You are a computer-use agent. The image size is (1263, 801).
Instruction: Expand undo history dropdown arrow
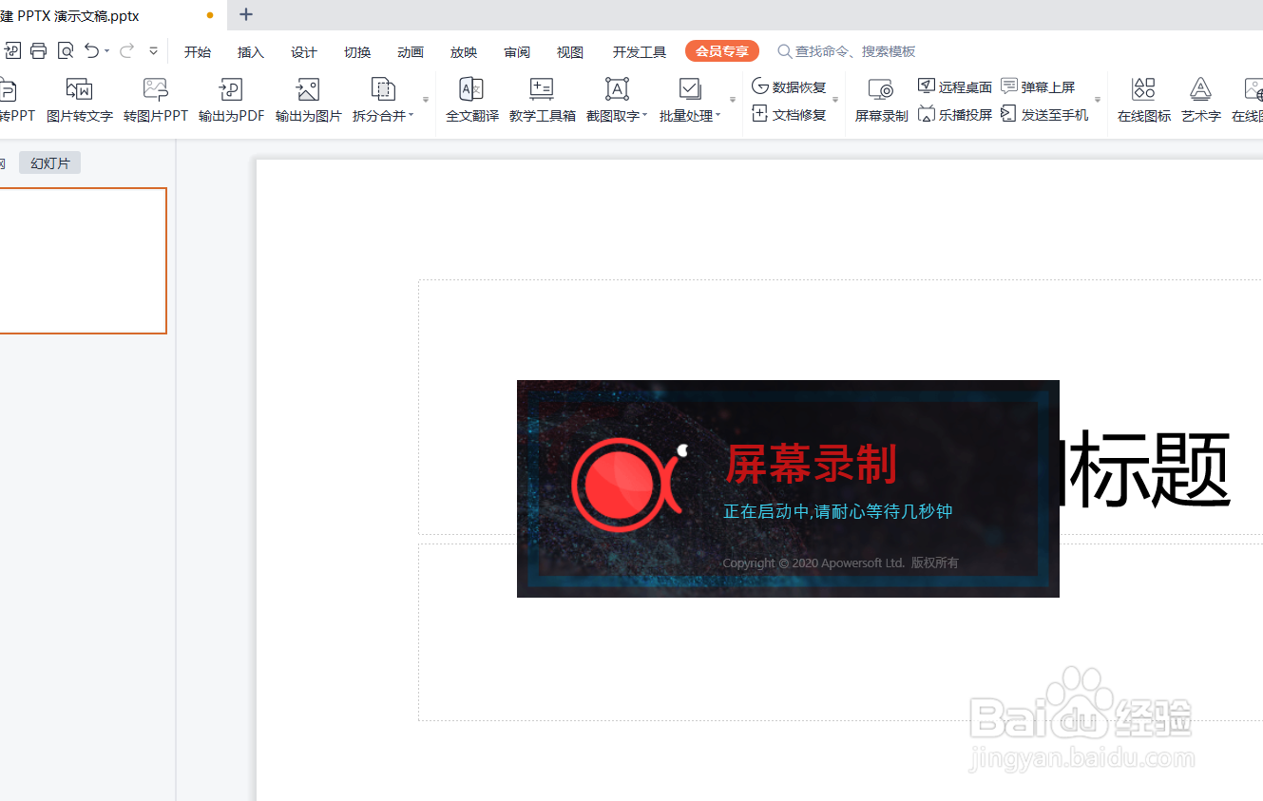pyautogui.click(x=106, y=51)
